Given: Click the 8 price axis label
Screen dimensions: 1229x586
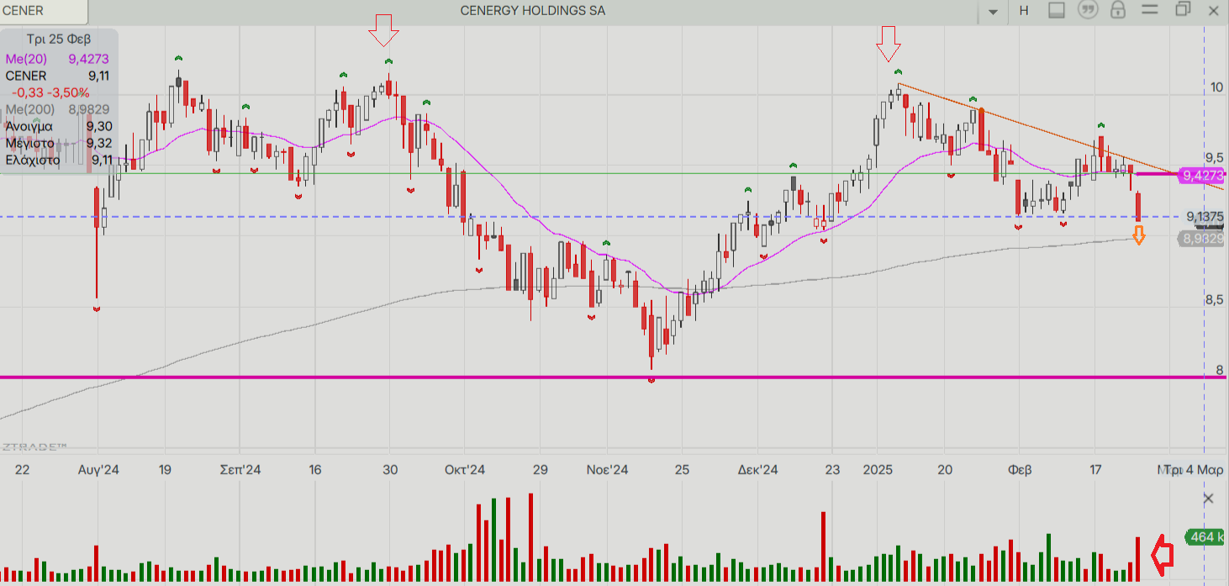Looking at the screenshot, I should click(1220, 371).
